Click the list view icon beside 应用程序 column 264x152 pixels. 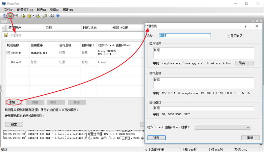[4, 28]
